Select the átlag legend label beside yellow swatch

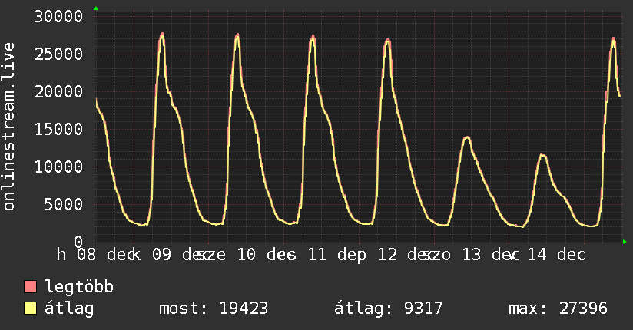tap(69, 309)
